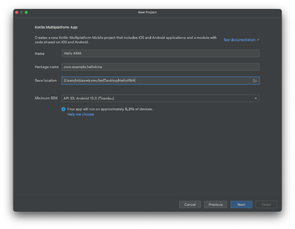
Task: Click the external arrow icon after See documentation
Action: pyautogui.click(x=258, y=40)
